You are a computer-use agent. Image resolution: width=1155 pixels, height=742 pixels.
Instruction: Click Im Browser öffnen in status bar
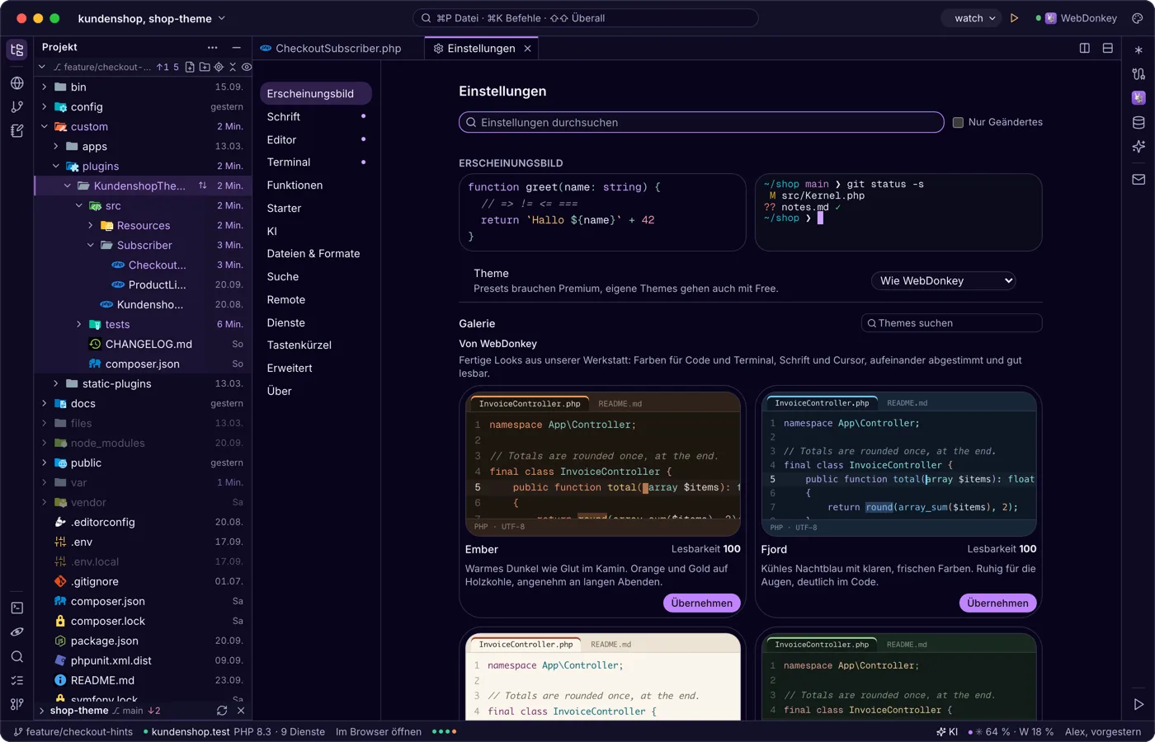point(379,731)
